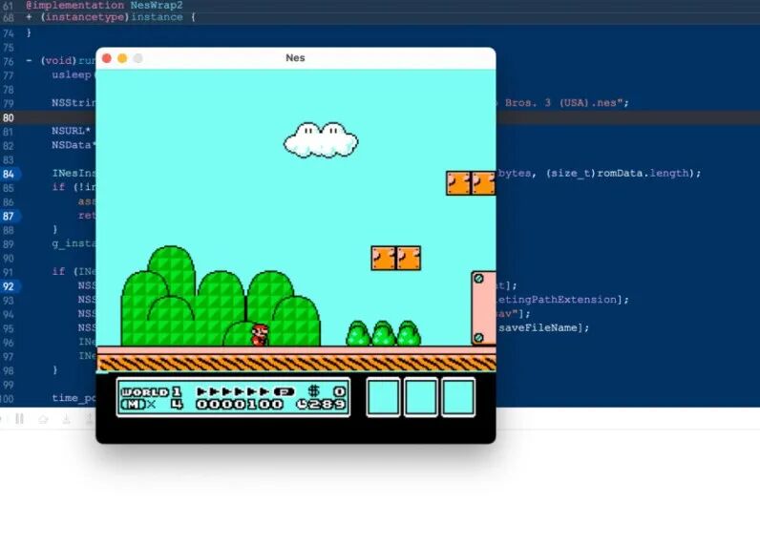Image resolution: width=760 pixels, height=545 pixels.
Task: Toggle the breakpoint on line 87
Action: (x=10, y=216)
